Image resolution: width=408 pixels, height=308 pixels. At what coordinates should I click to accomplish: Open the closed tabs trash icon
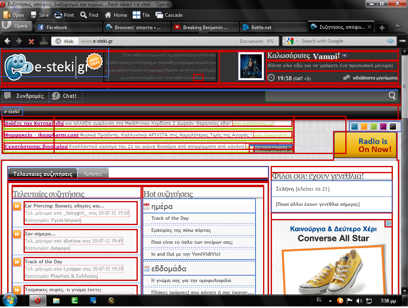coord(398,27)
